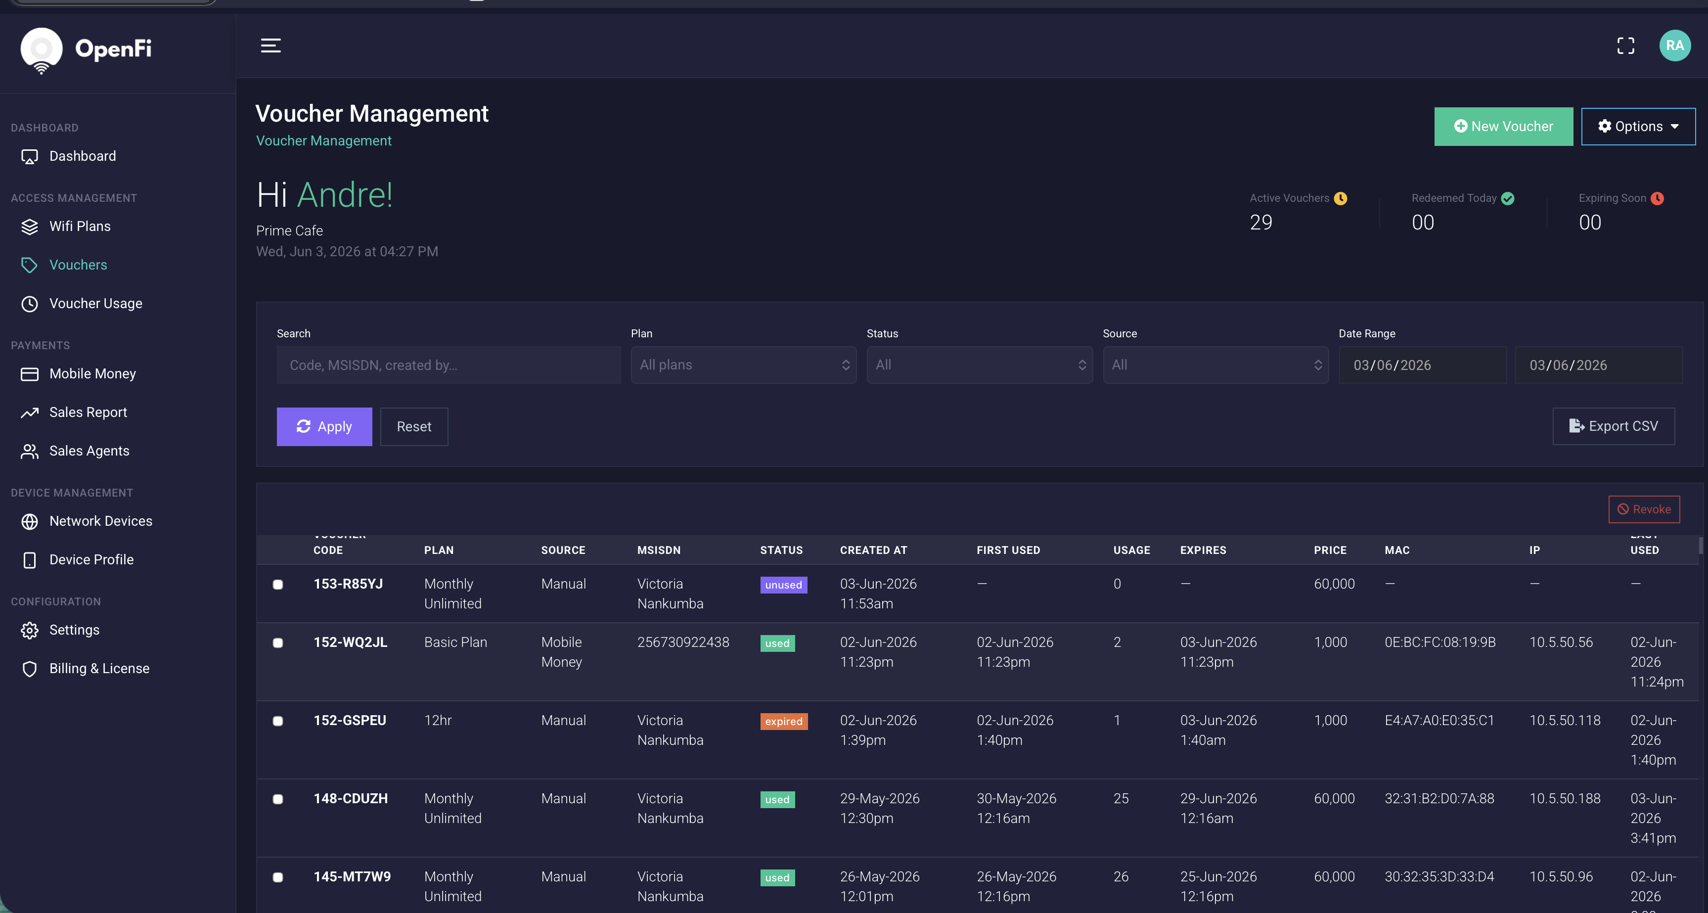Open Sales Agents menu item
Viewport: 1708px width, 913px height.
pos(89,451)
